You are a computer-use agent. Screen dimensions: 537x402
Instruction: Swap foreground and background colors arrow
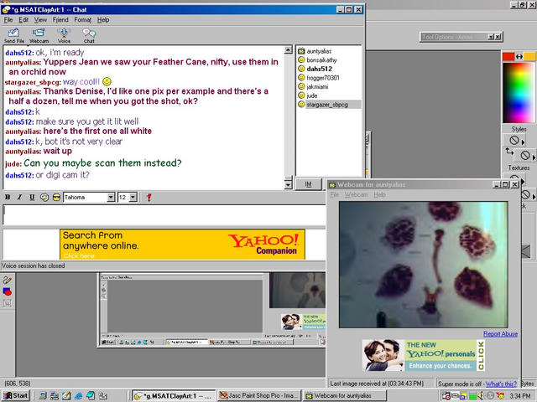[519, 56]
